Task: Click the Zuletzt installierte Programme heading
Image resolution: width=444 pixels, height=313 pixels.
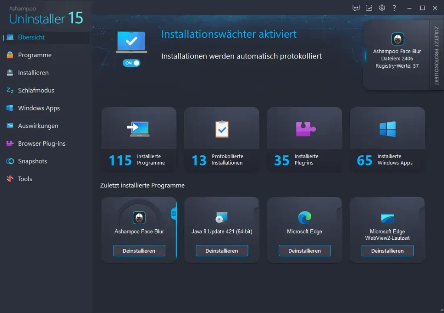Action: [142, 186]
